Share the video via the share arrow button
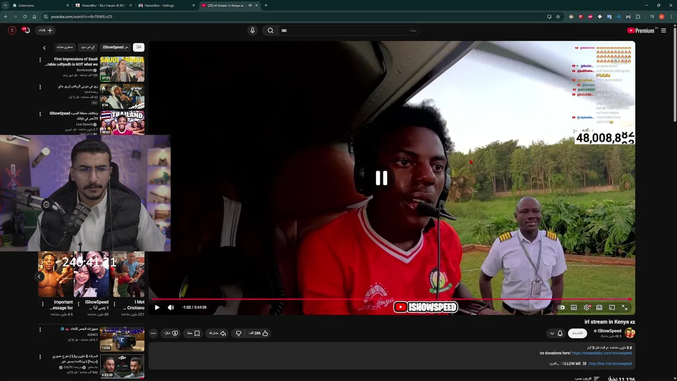 click(217, 333)
